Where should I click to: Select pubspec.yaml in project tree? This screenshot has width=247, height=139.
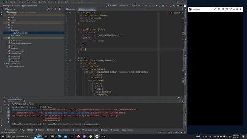(15, 59)
